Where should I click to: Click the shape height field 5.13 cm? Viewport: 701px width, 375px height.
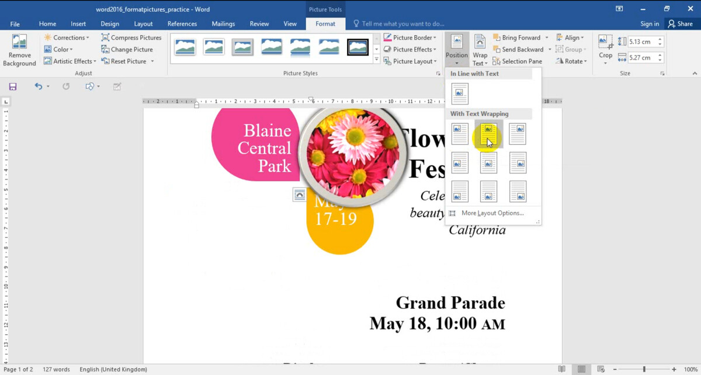click(x=641, y=41)
